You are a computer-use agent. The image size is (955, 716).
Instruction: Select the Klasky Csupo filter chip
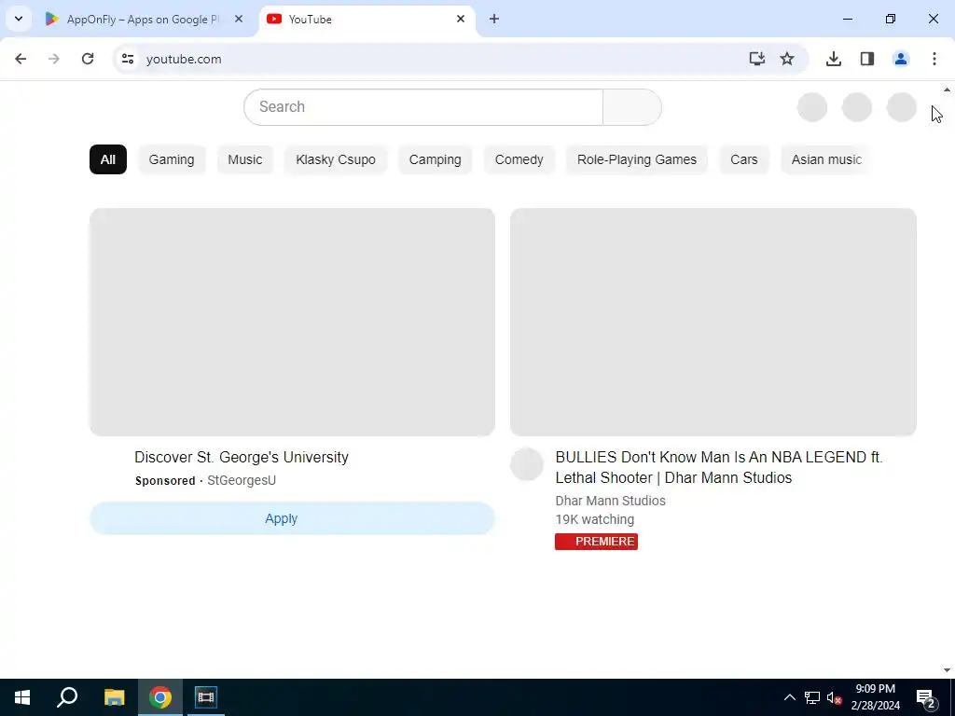[x=336, y=159]
